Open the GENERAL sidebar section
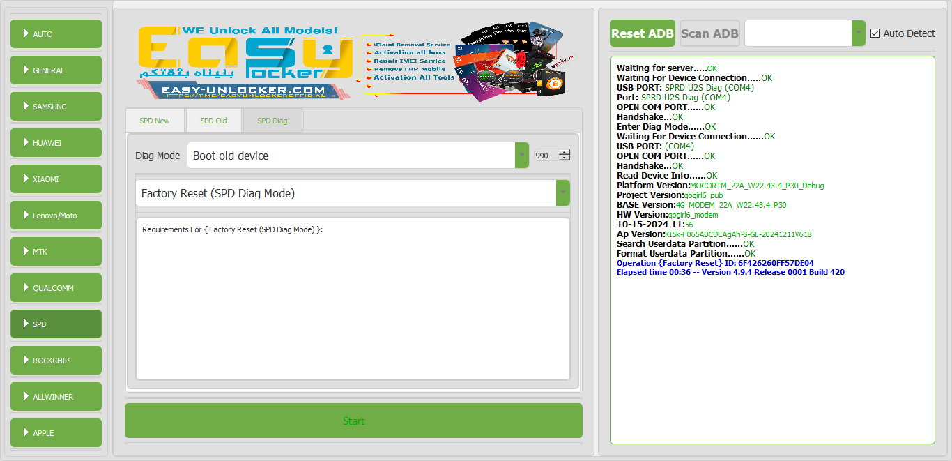Viewport: 952px width, 461px height. (56, 70)
